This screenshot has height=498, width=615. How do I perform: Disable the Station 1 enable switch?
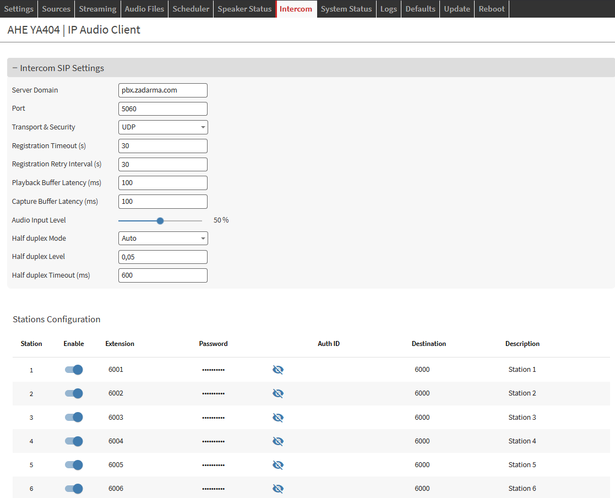click(x=74, y=370)
